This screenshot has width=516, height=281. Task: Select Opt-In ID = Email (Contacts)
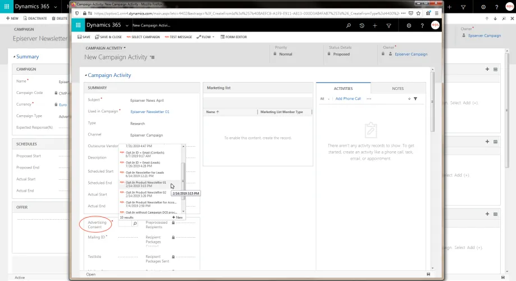pyautogui.click(x=150, y=154)
